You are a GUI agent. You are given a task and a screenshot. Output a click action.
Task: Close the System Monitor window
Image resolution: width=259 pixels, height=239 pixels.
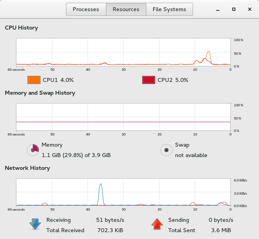pyautogui.click(x=250, y=9)
